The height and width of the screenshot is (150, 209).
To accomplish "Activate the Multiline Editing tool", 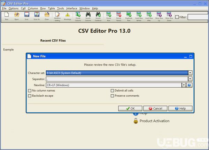I will [57, 14].
